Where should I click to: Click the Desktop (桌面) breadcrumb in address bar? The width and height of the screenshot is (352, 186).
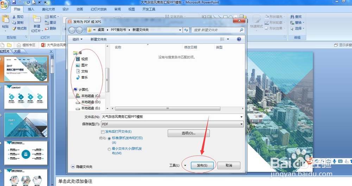point(101,30)
